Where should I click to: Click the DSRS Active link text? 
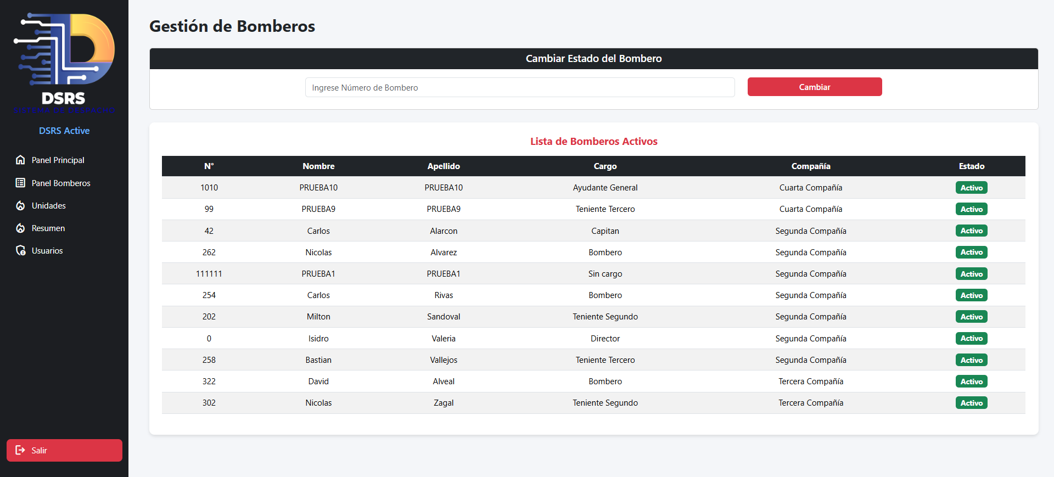(x=64, y=131)
